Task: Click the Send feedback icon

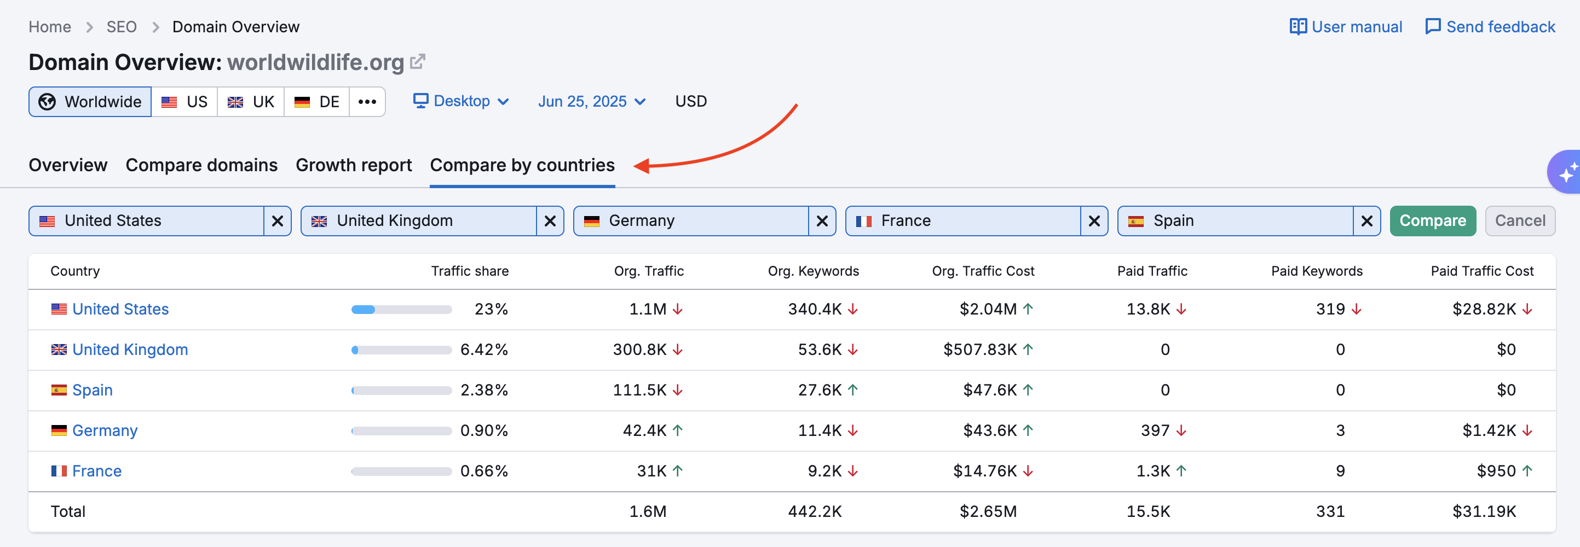Action: pyautogui.click(x=1433, y=26)
